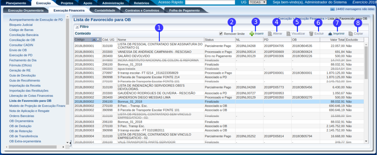Open the UG TODAS dropdown
This screenshot has width=377, height=155.
tap(257, 2)
